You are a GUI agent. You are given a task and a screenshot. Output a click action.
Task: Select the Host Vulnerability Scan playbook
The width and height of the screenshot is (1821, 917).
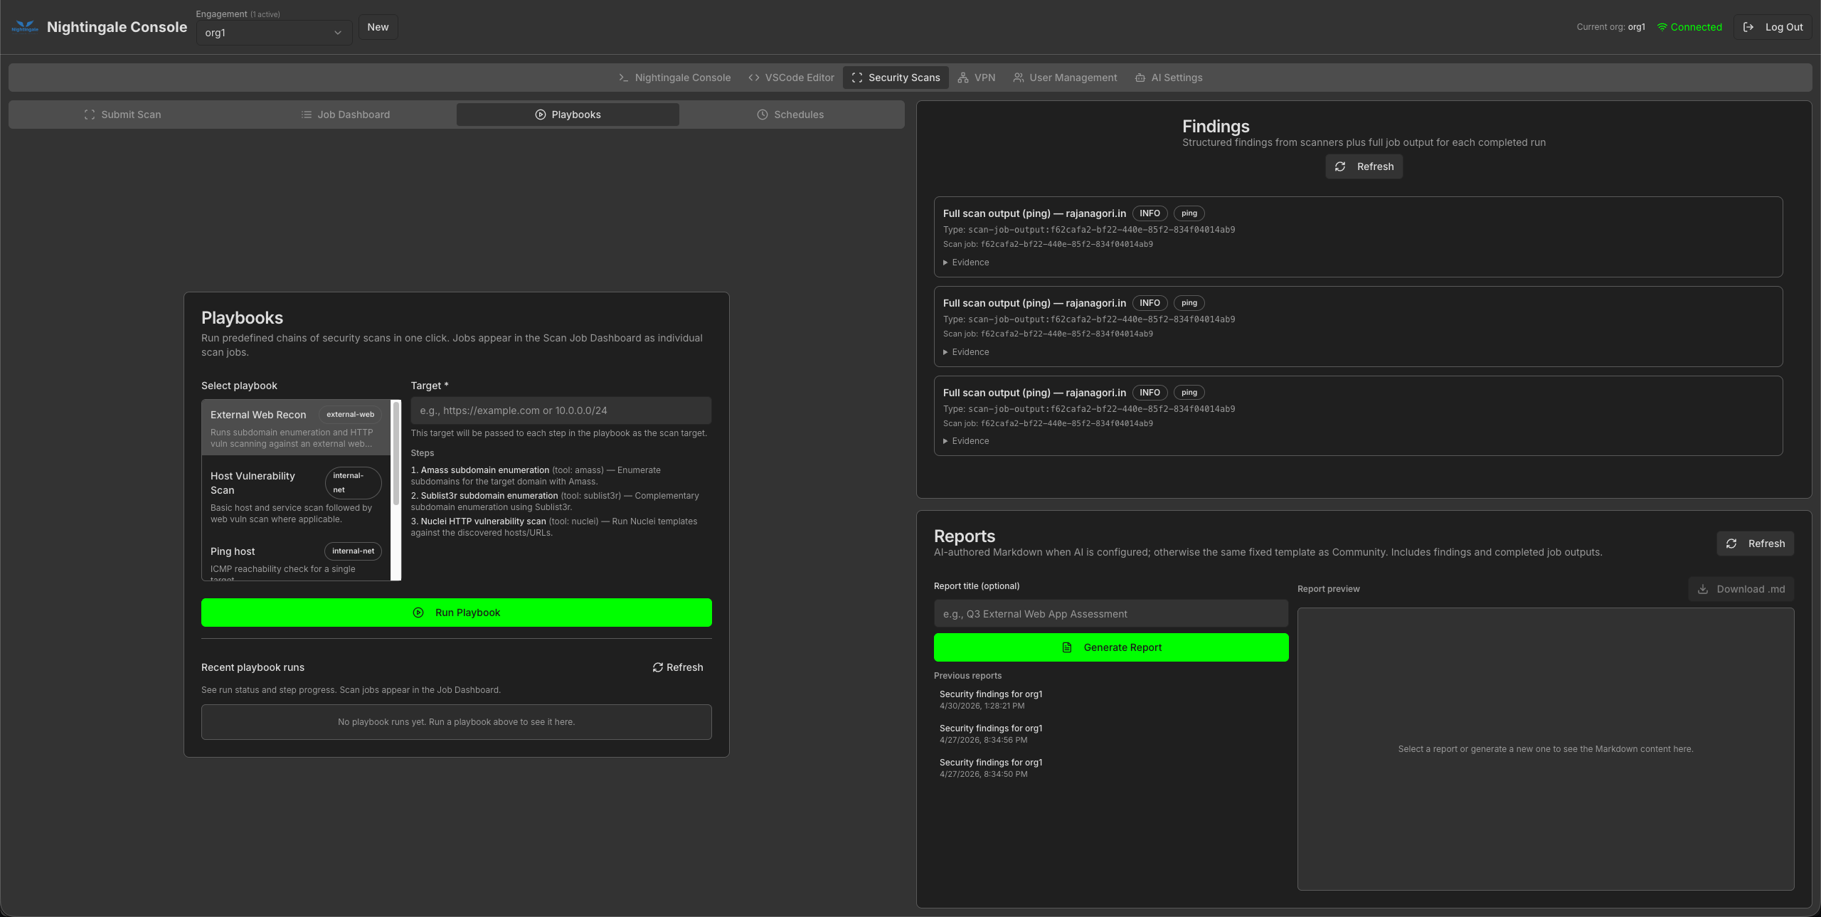(296, 496)
